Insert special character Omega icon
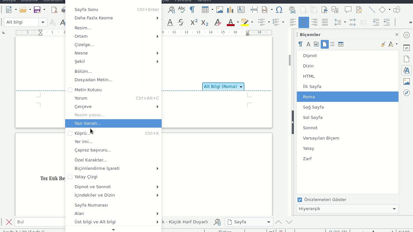This screenshot has height=232, width=413. click(279, 10)
